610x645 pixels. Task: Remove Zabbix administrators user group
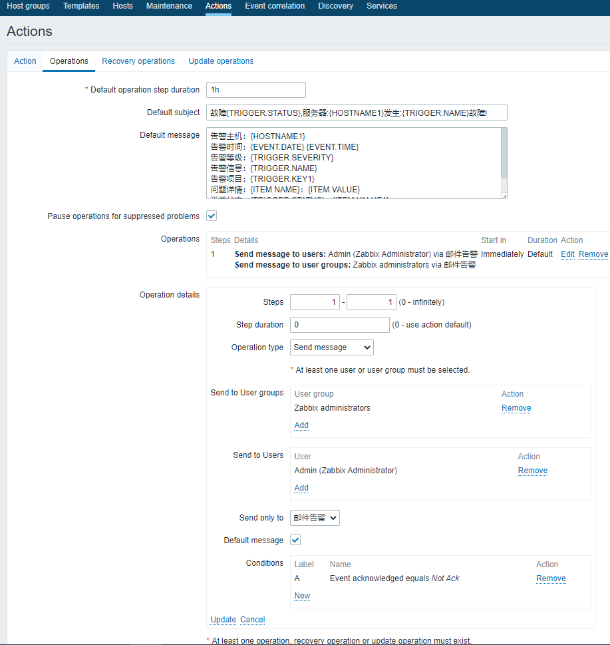pos(516,408)
